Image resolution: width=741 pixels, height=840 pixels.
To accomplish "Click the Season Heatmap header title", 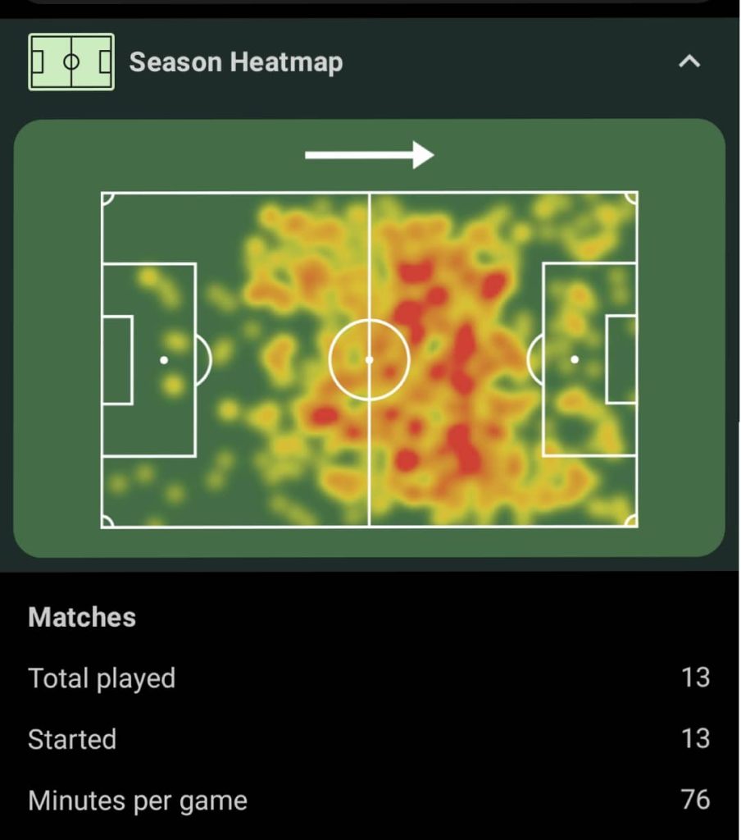I will (x=236, y=62).
